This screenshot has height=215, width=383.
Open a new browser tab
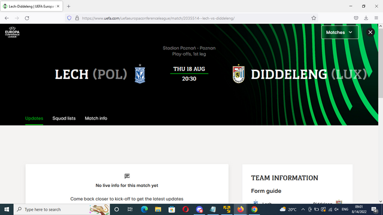point(69,7)
